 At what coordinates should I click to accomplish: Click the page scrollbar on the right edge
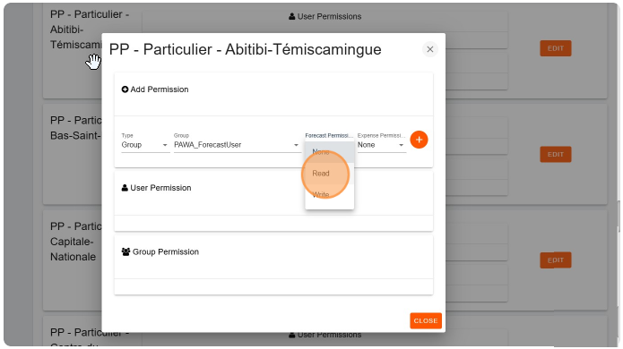(x=619, y=217)
